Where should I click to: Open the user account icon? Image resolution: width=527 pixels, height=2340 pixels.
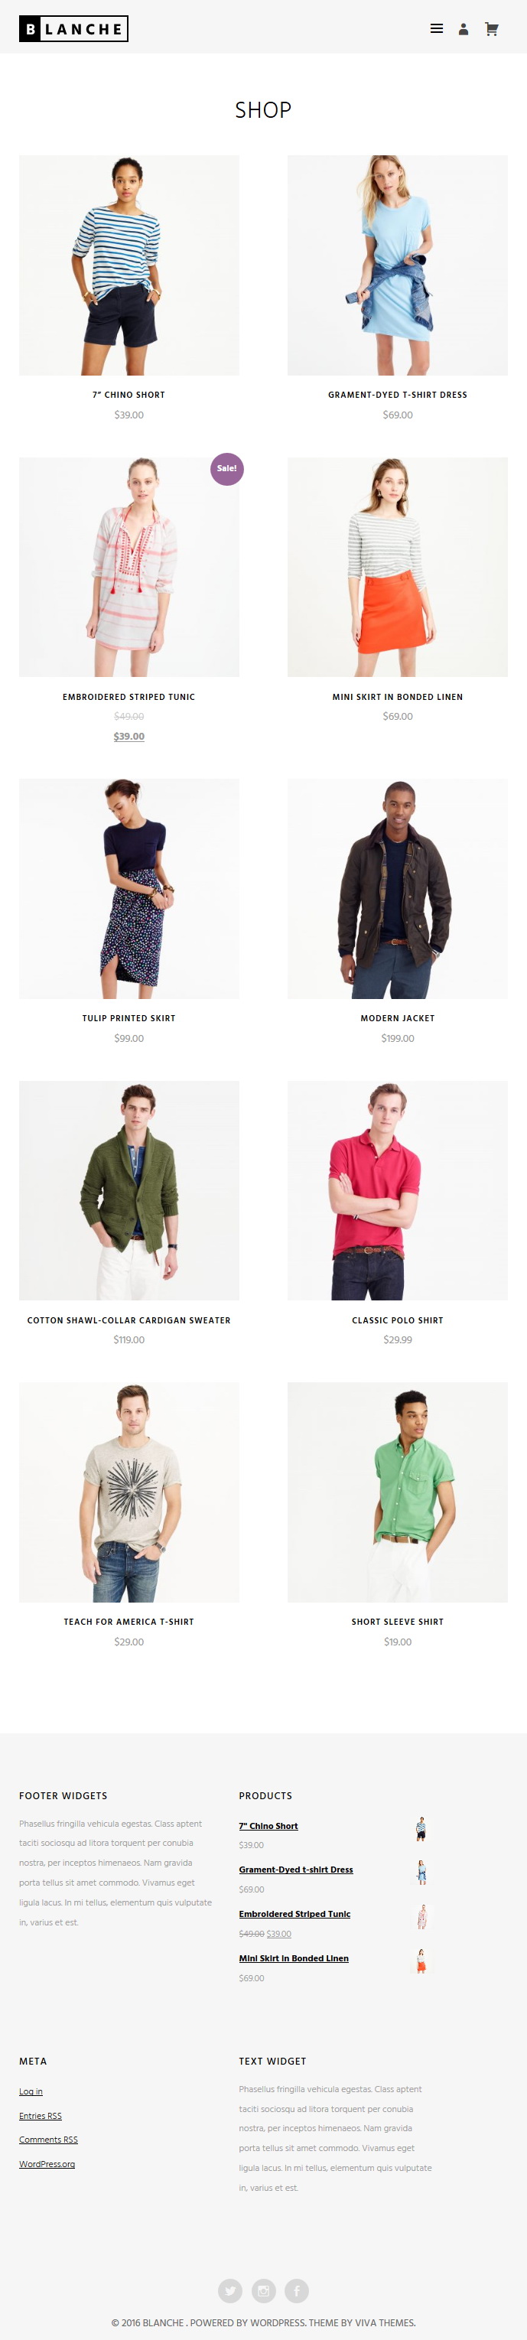[464, 29]
